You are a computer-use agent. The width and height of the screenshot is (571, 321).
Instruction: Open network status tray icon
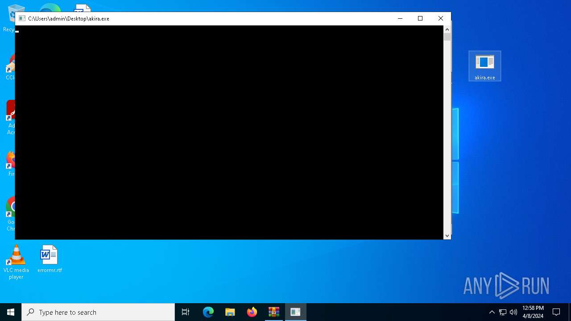503,312
